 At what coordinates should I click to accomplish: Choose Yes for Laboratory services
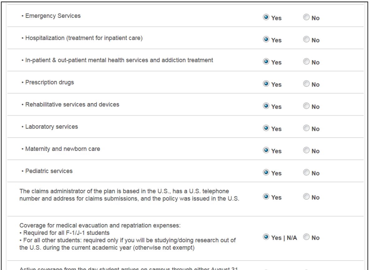(x=266, y=128)
